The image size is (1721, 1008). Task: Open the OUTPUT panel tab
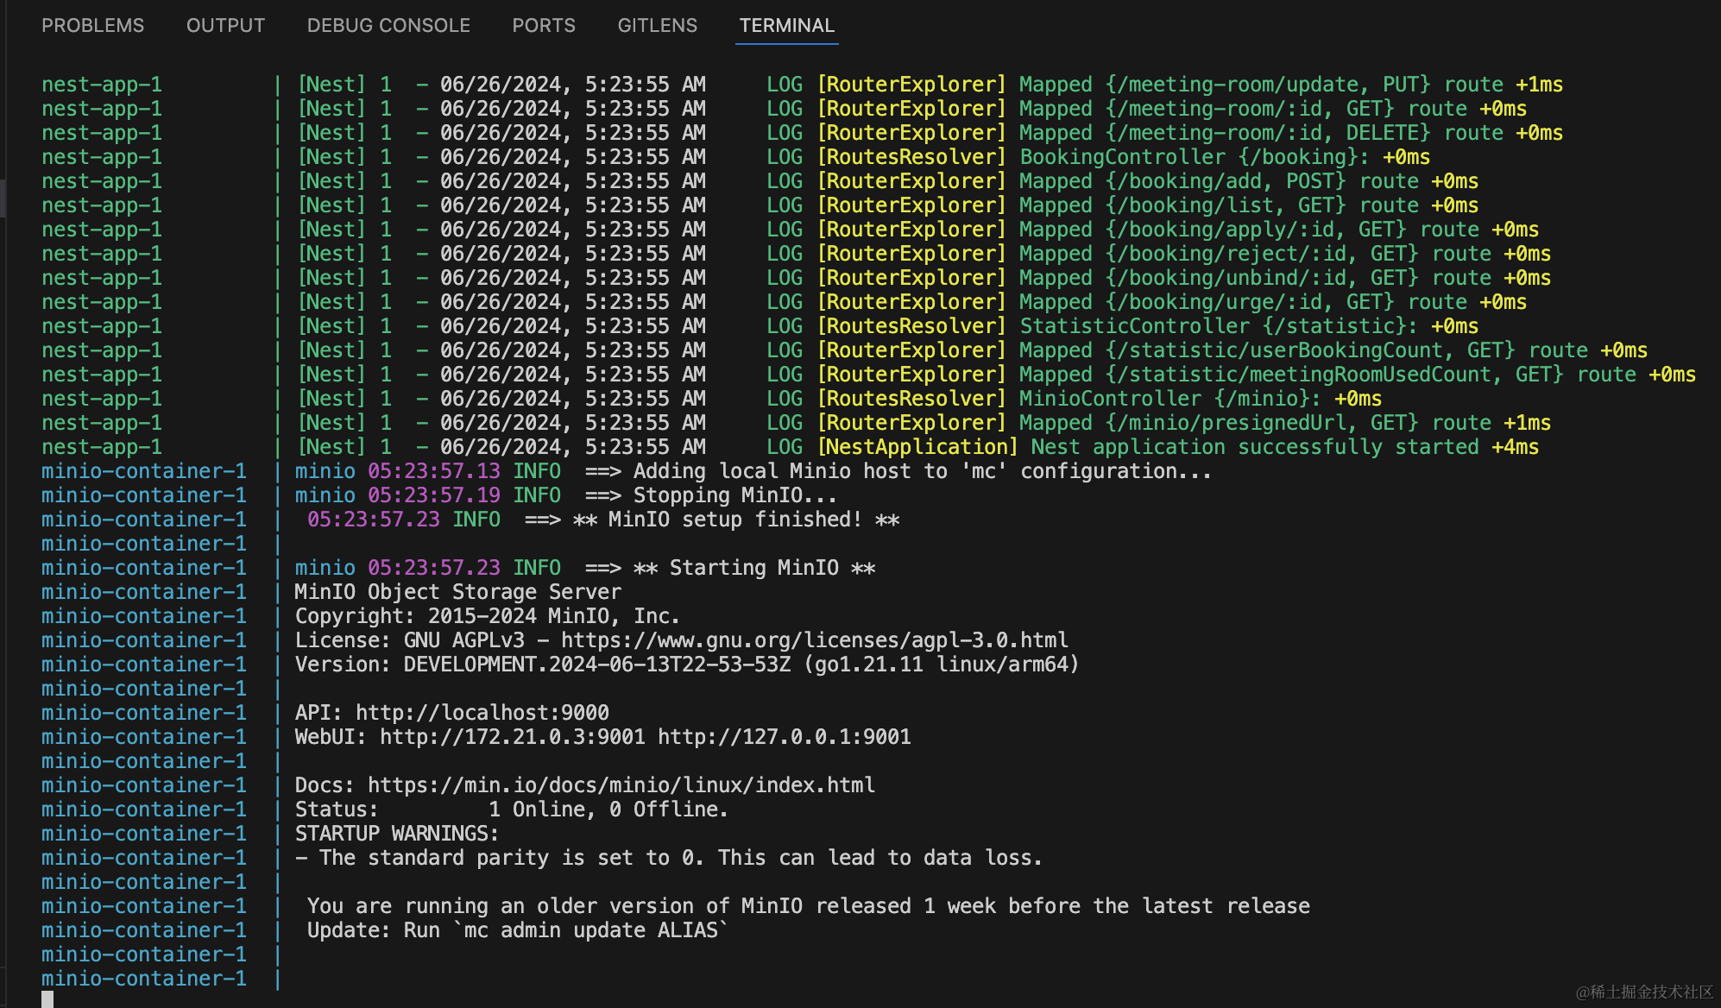point(225,26)
